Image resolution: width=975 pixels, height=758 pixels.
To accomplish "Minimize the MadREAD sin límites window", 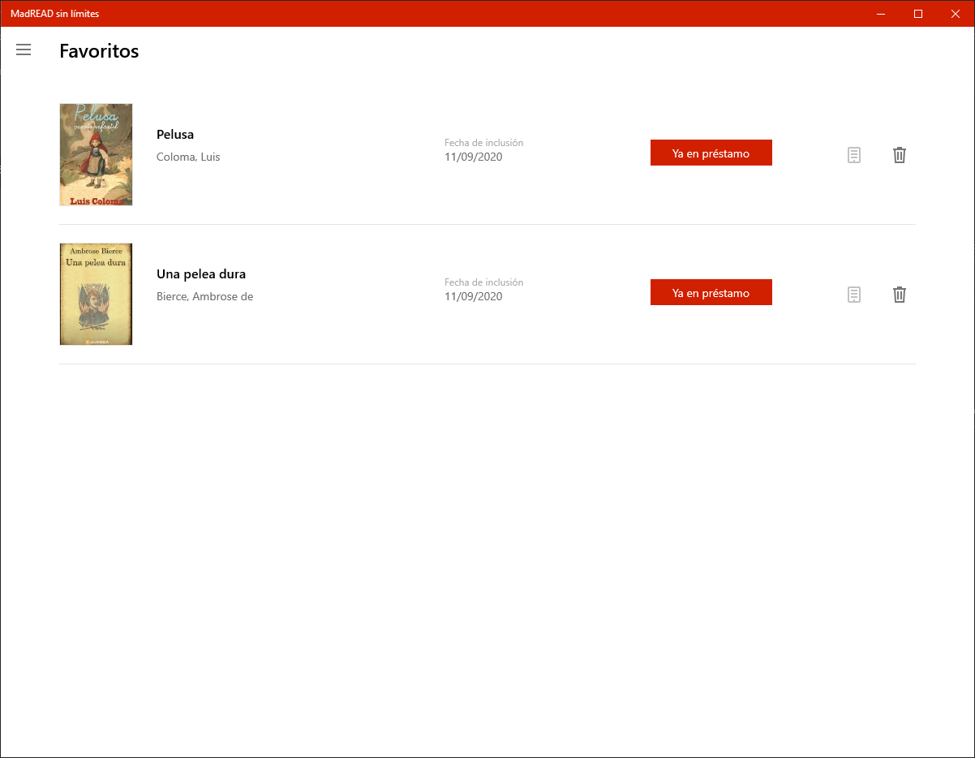I will coord(881,14).
